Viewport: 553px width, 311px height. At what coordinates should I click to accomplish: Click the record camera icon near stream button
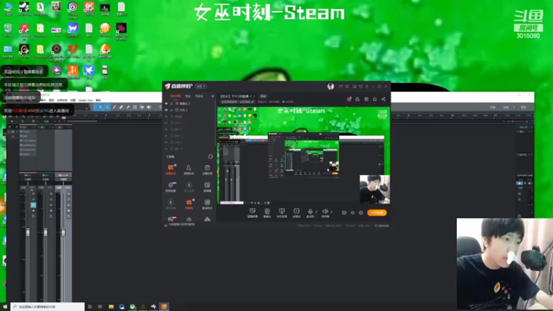(344, 213)
